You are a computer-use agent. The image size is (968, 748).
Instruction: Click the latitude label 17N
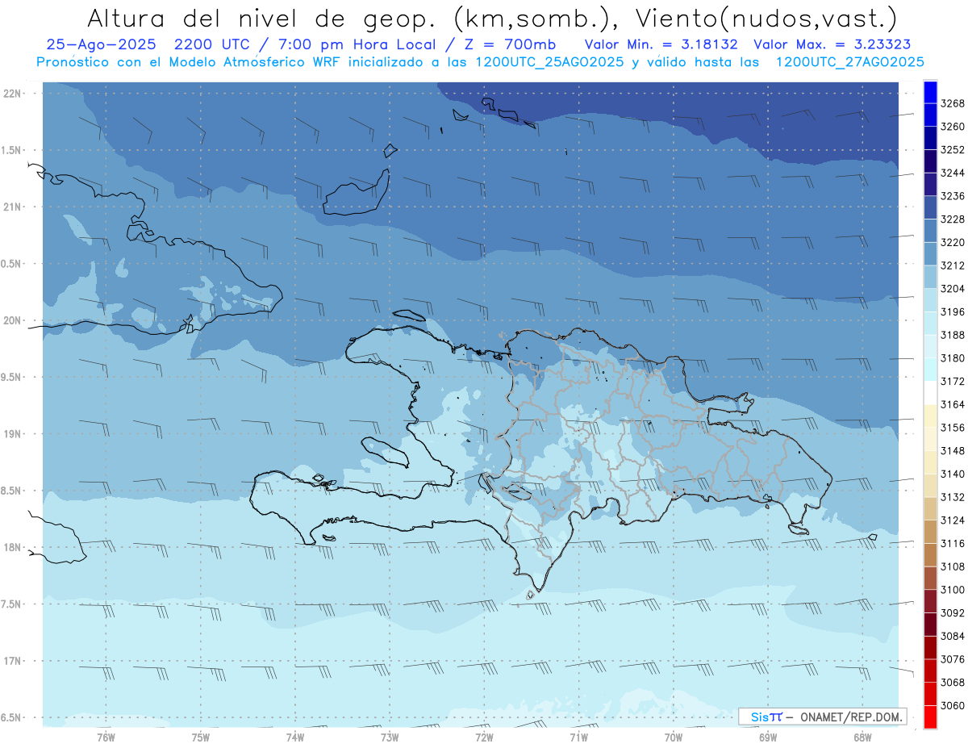point(12,661)
